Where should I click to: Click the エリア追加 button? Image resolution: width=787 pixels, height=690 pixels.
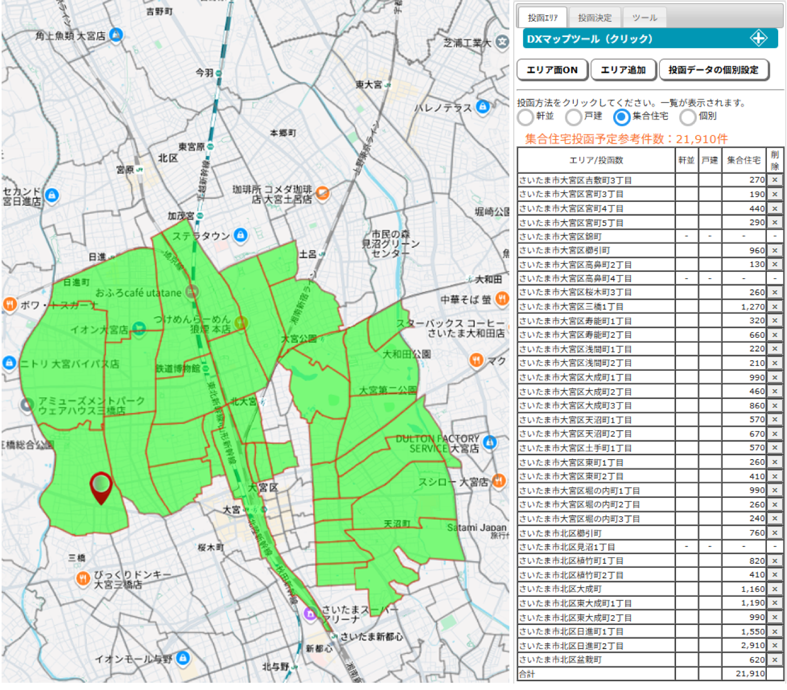pyautogui.click(x=623, y=70)
